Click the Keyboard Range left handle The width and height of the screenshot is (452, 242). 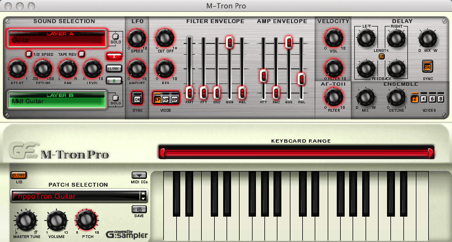(163, 152)
